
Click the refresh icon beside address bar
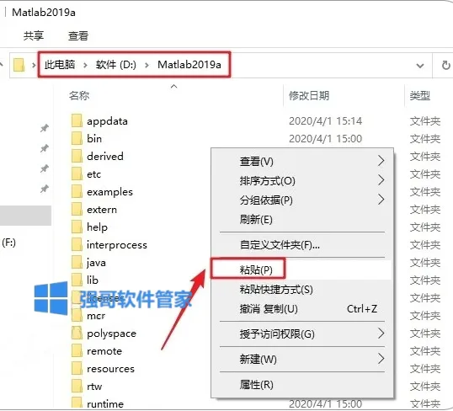point(445,66)
